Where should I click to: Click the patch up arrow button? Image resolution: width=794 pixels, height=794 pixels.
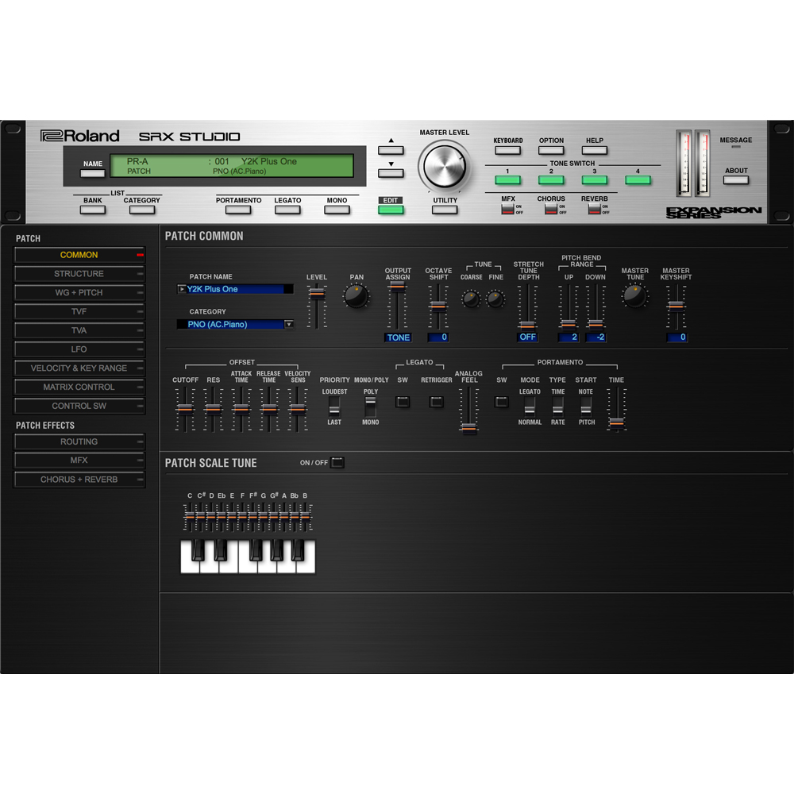pyautogui.click(x=391, y=150)
